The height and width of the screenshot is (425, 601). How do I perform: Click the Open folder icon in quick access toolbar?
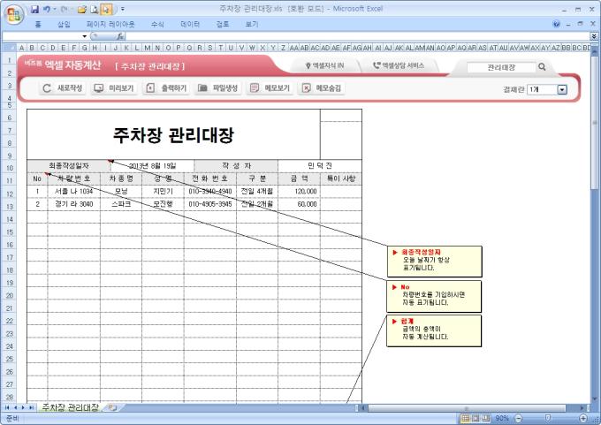pyautogui.click(x=81, y=9)
